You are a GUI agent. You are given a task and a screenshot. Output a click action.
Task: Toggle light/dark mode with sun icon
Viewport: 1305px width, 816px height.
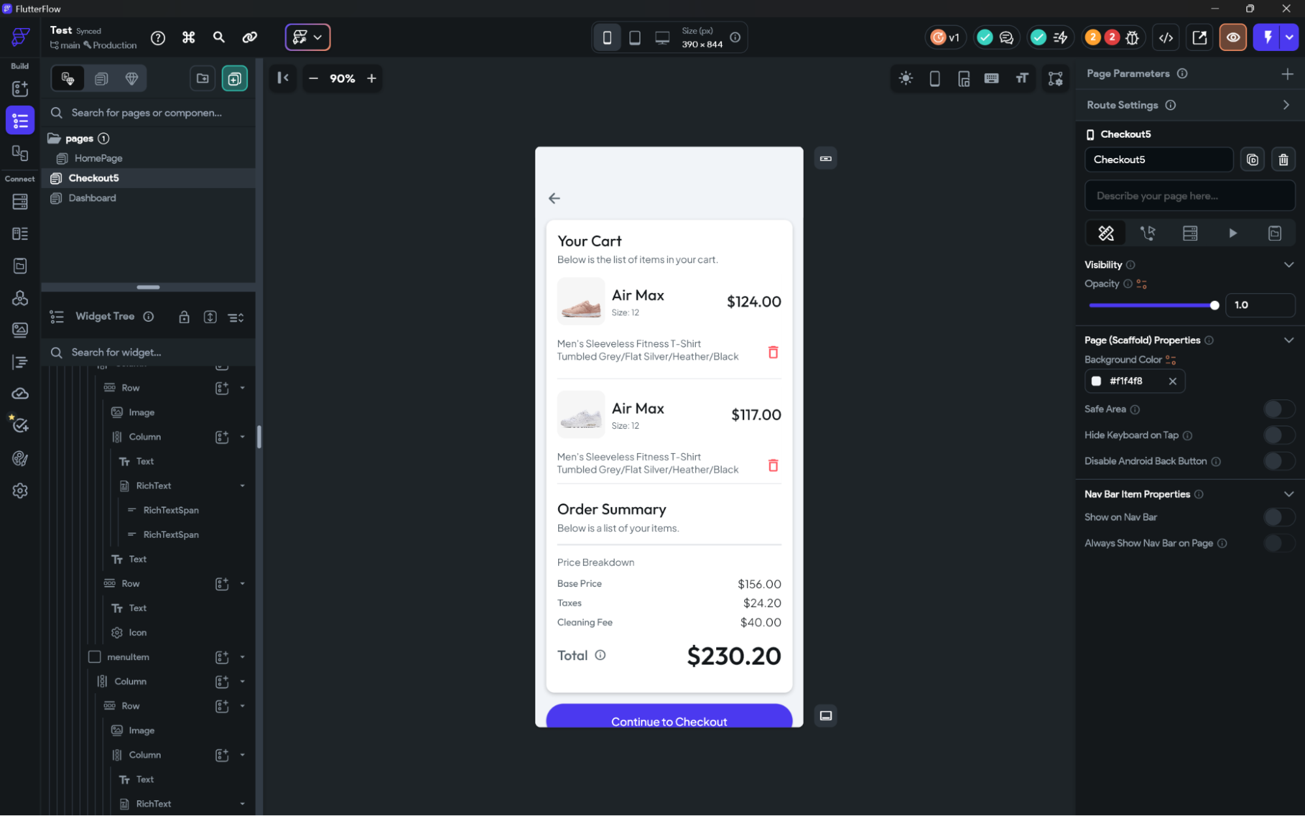[906, 78]
